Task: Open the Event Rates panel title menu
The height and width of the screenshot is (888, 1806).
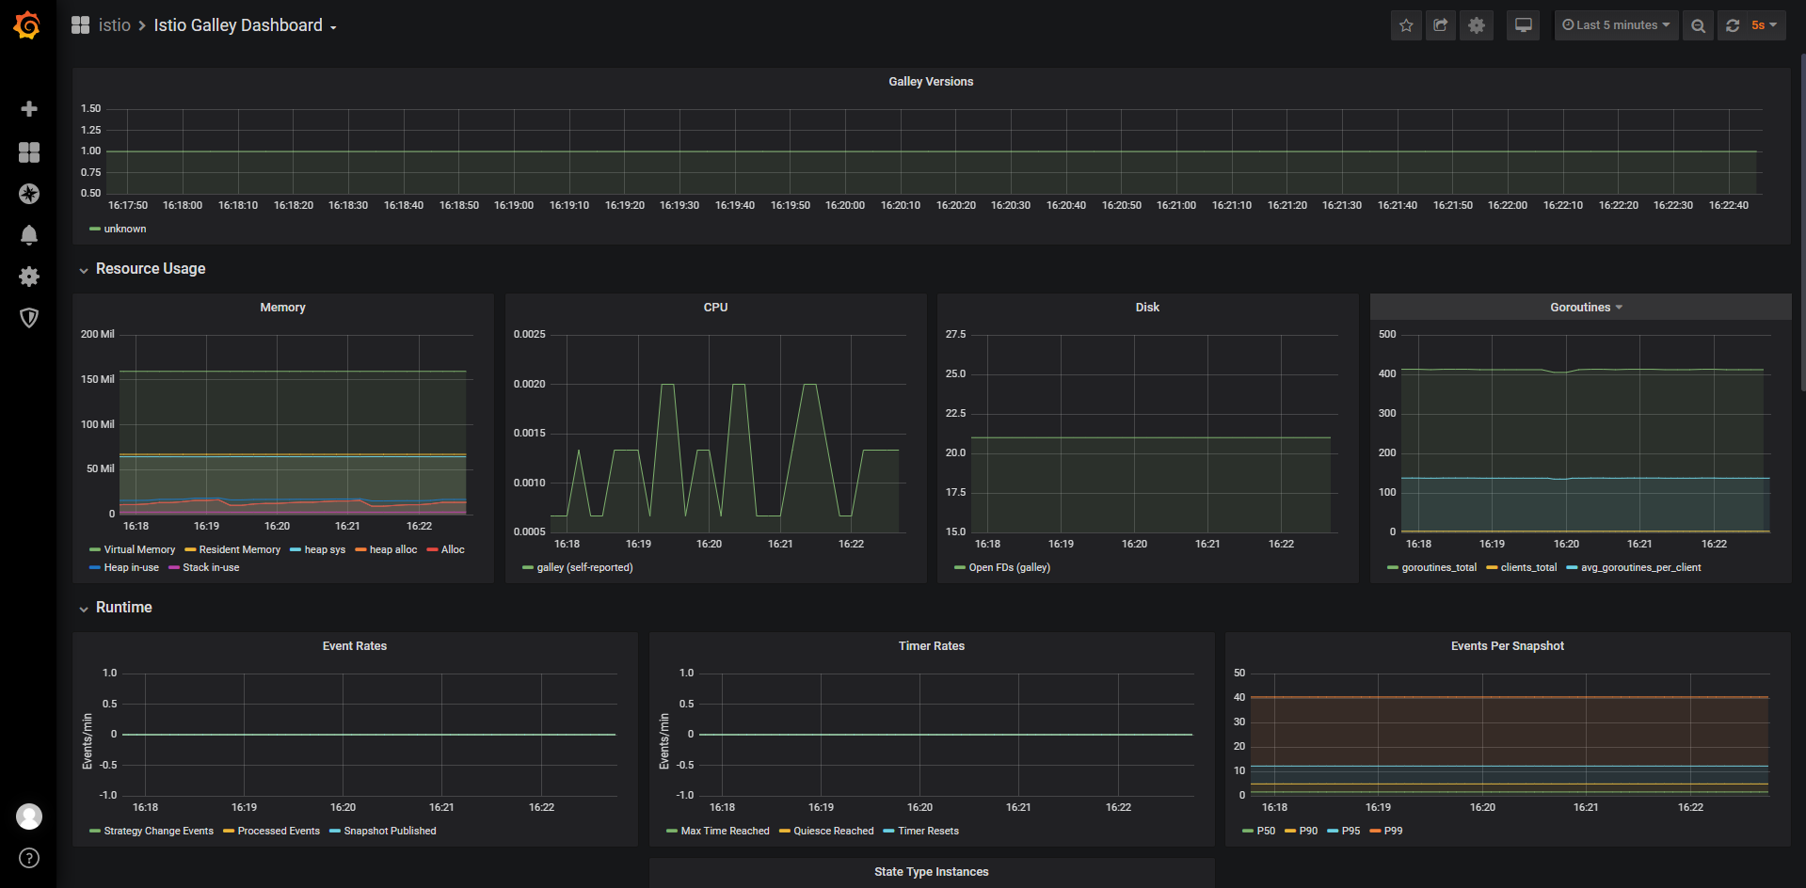Action: coord(355,646)
